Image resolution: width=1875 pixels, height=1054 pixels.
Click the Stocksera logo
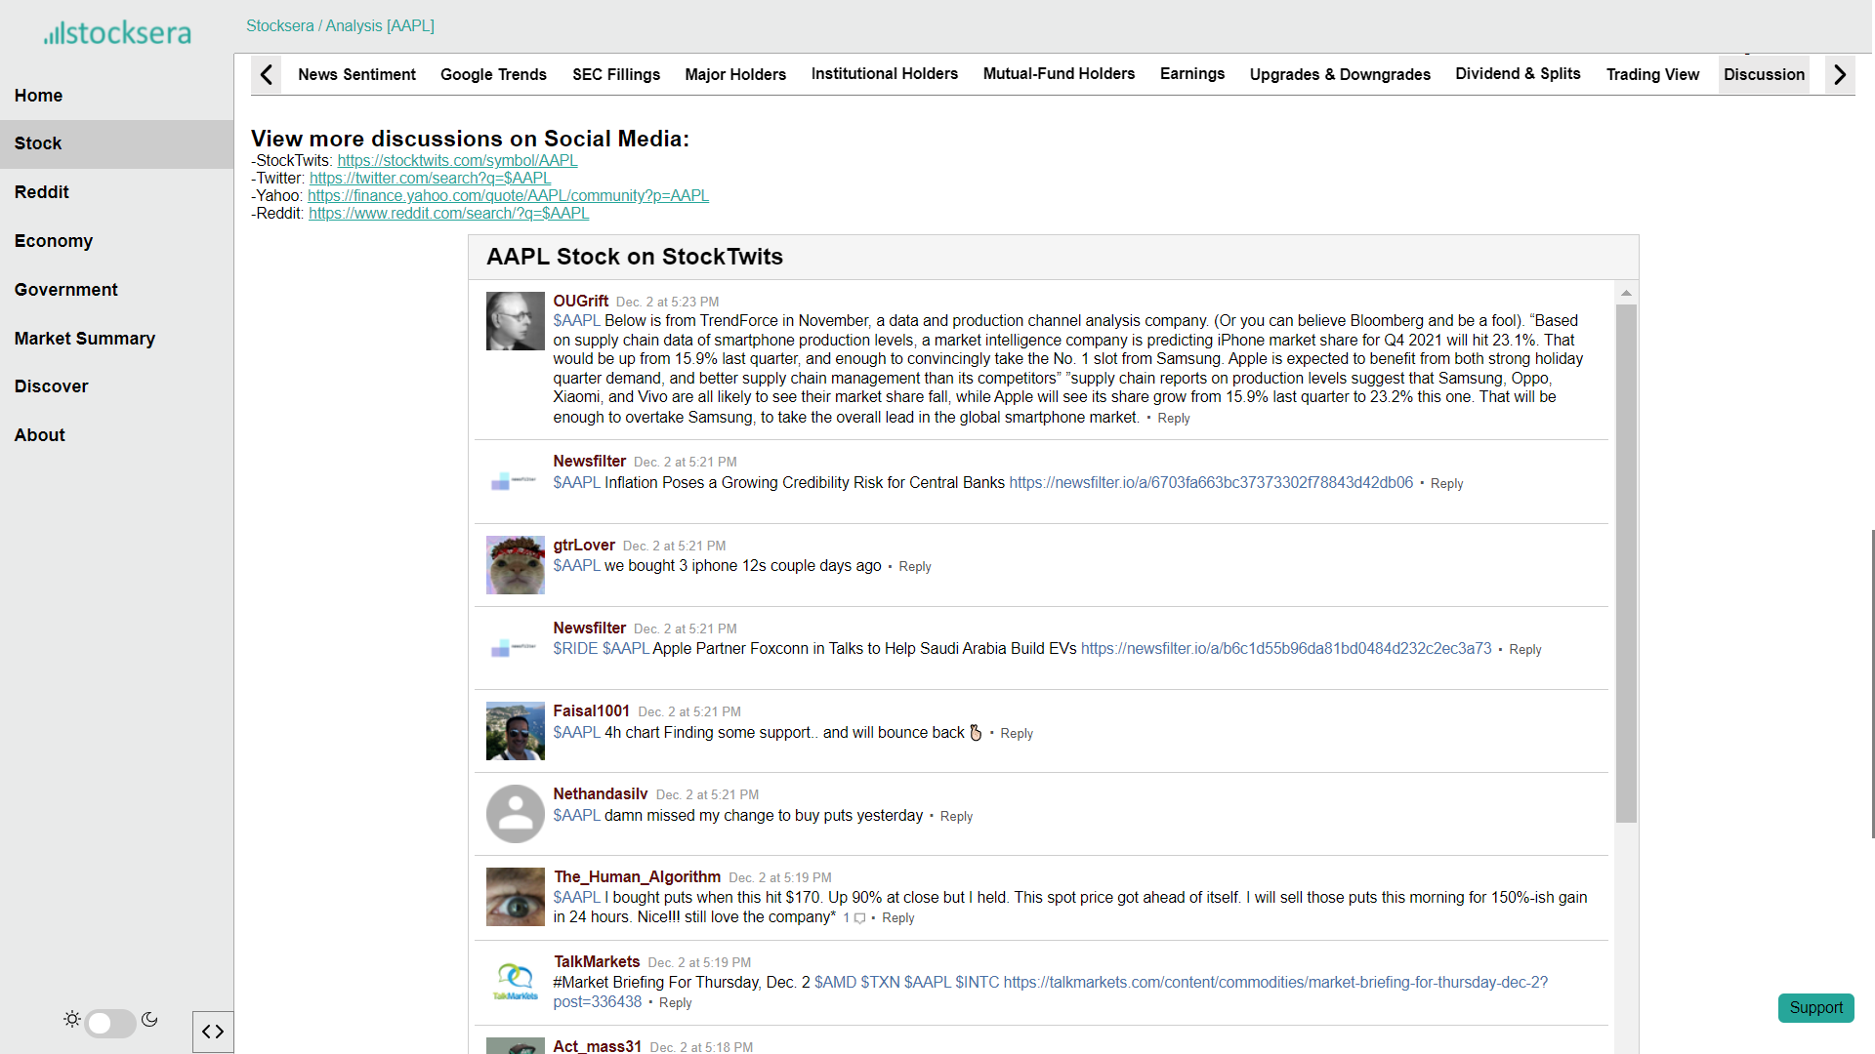117,33
